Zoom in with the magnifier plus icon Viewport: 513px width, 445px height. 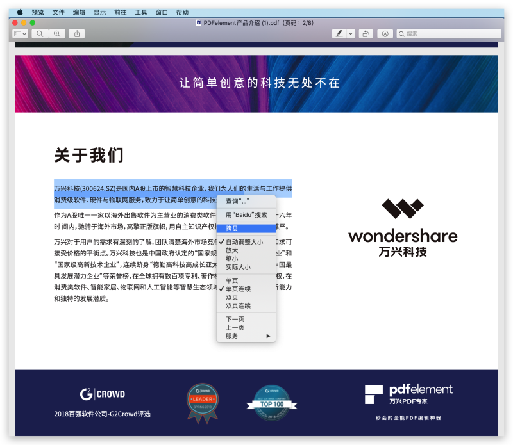(57, 33)
